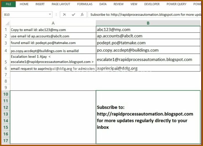The height and width of the screenshot is (146, 203).
Task: Select cell B1 'abc123@my.com'
Action: (148, 30)
